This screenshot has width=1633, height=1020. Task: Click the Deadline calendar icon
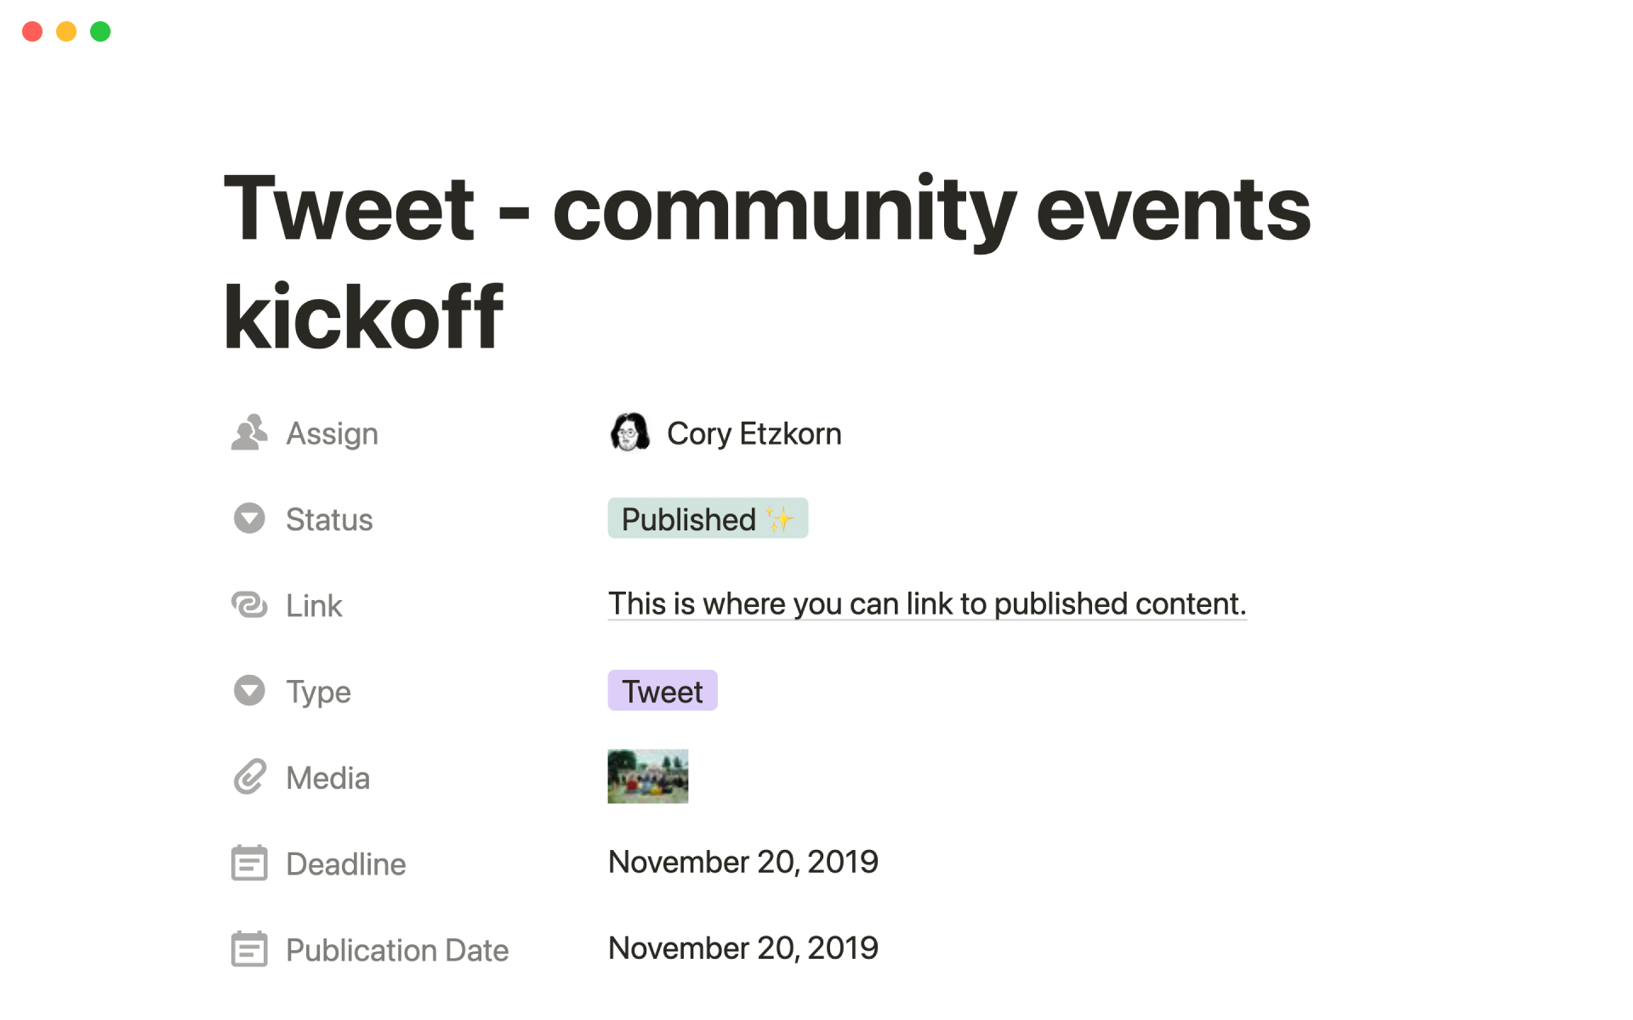pos(249,864)
